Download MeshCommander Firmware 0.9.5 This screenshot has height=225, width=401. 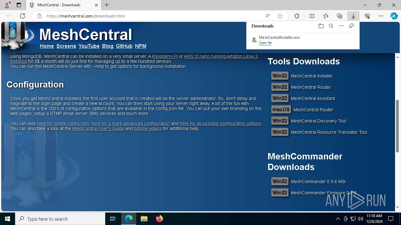(324, 193)
